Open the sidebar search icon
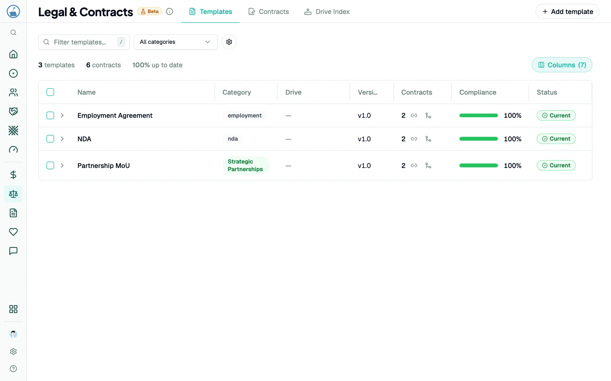Screen dimensions: 611x381 (x=13, y=32)
